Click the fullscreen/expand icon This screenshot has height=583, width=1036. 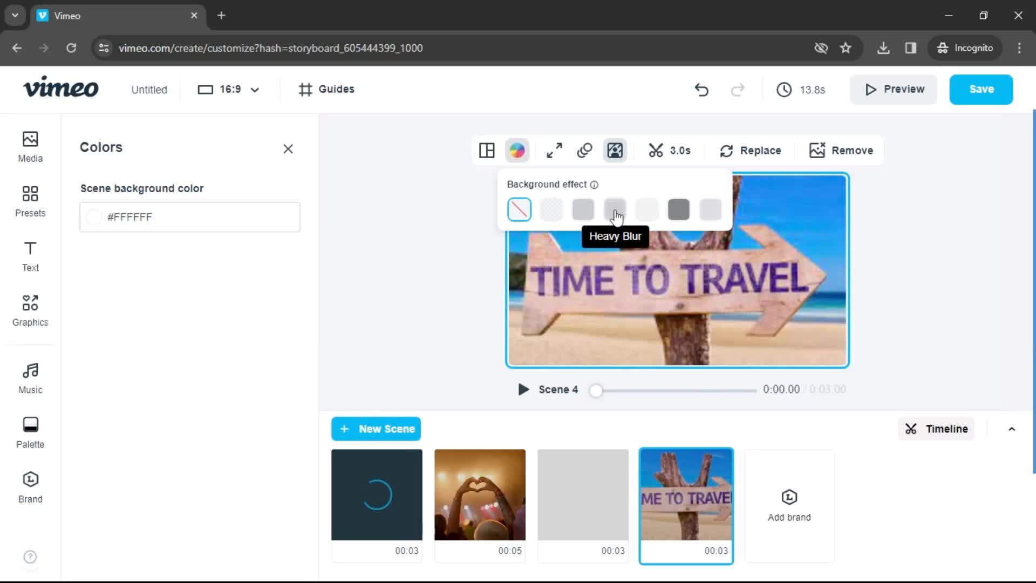(554, 150)
